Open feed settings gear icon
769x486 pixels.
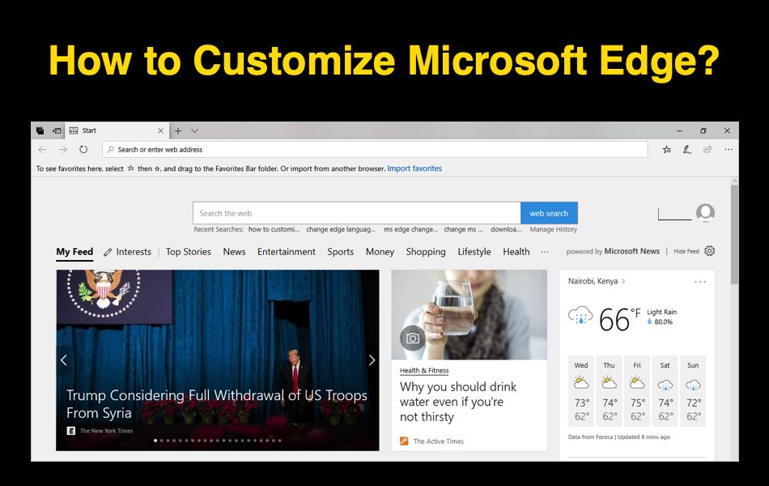click(x=710, y=251)
